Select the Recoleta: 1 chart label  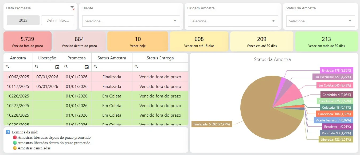pyautogui.click(x=338, y=127)
